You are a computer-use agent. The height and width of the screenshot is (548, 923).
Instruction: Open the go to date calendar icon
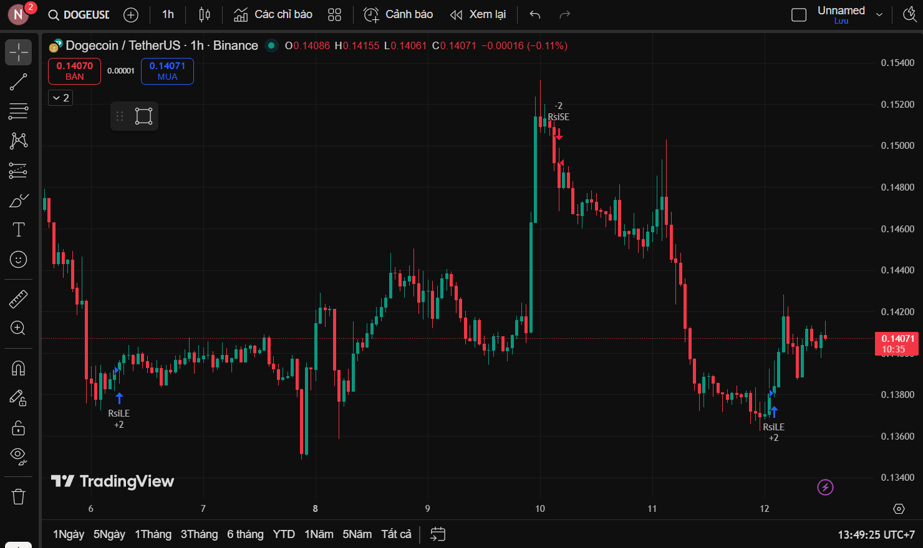pos(438,534)
